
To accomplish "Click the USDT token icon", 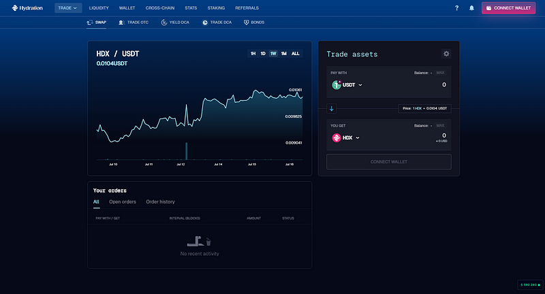I will point(337,84).
